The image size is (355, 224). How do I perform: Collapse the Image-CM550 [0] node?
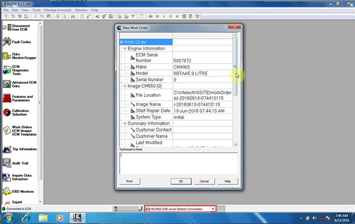125,86
